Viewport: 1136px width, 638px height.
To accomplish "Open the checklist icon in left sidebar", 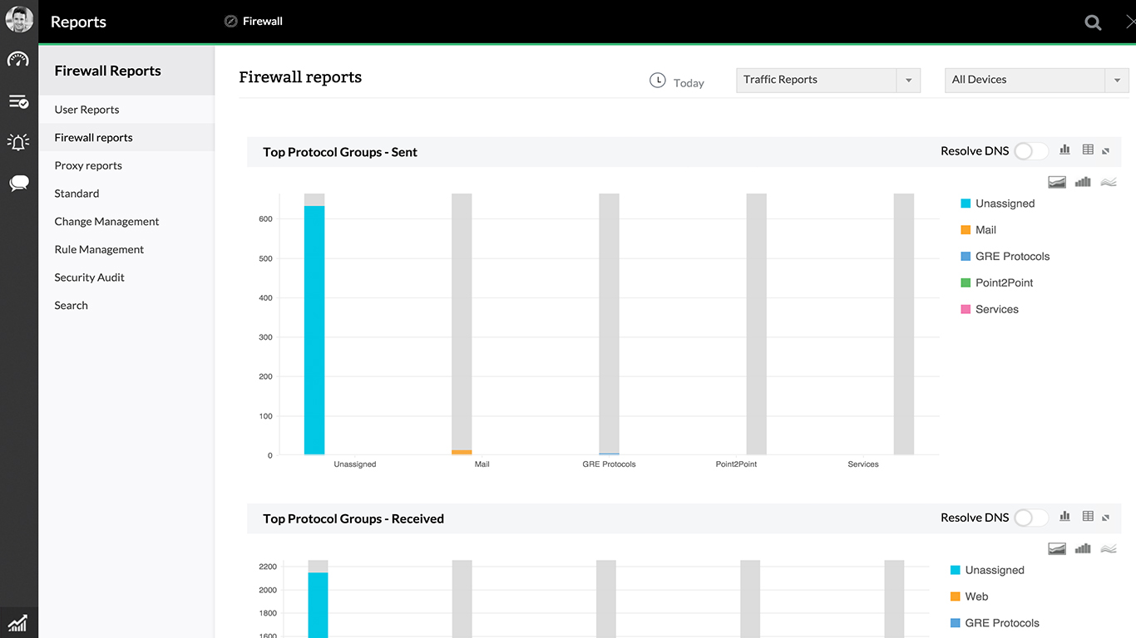I will point(18,101).
